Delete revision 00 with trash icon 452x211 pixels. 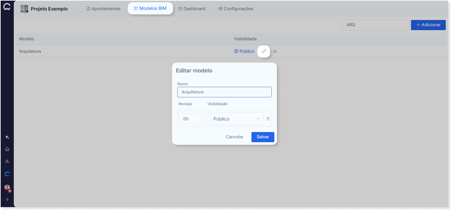[268, 119]
